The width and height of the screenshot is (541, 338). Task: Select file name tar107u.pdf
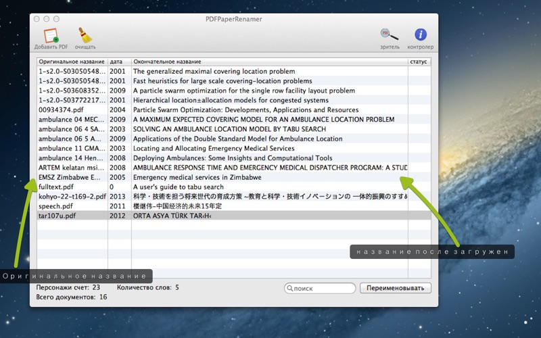[57, 216]
